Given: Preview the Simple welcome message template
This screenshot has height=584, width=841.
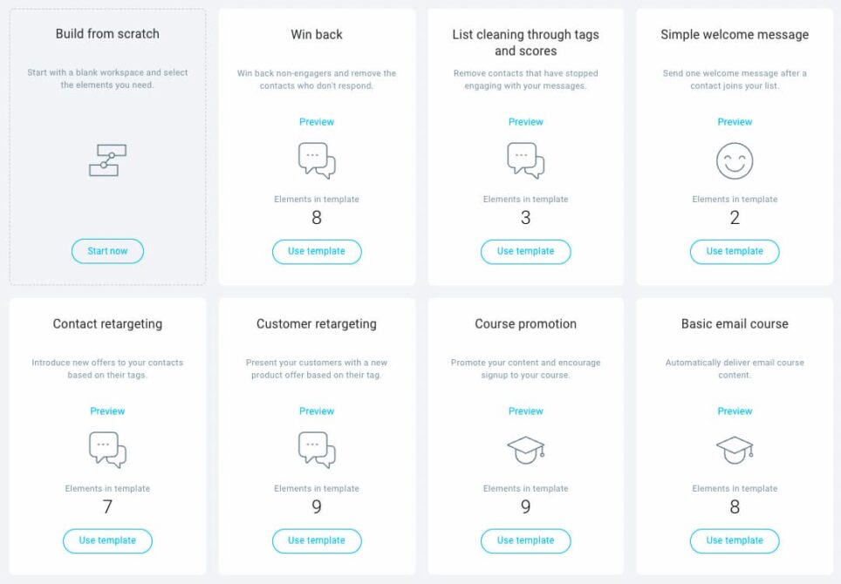Looking at the screenshot, I should 735,122.
